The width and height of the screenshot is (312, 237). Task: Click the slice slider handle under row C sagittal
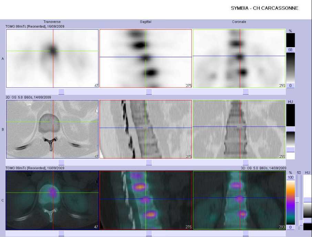pyautogui.click(x=149, y=234)
